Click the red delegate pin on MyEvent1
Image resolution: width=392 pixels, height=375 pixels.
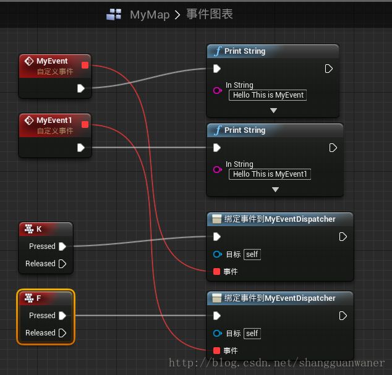point(85,124)
